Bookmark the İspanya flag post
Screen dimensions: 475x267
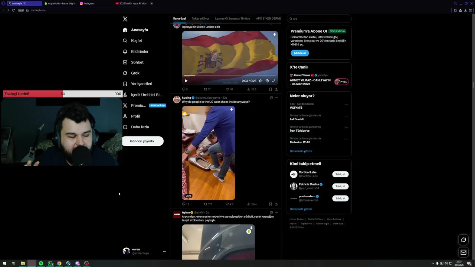tap(271, 89)
